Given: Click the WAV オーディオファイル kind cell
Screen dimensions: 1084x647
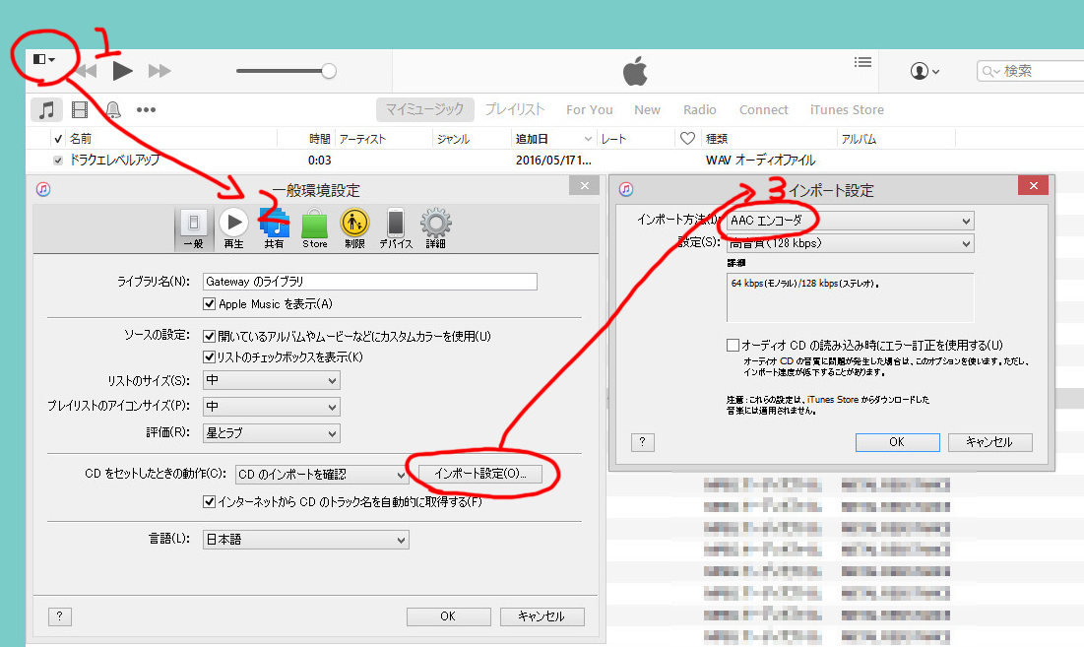Looking at the screenshot, I should pyautogui.click(x=760, y=160).
